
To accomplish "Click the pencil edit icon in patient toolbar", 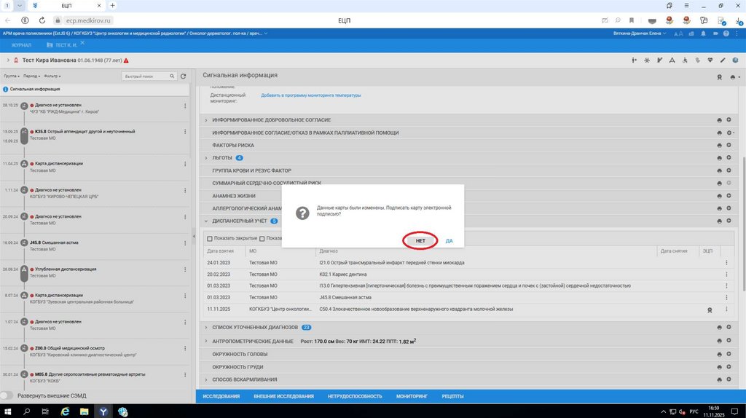I will 723,60.
